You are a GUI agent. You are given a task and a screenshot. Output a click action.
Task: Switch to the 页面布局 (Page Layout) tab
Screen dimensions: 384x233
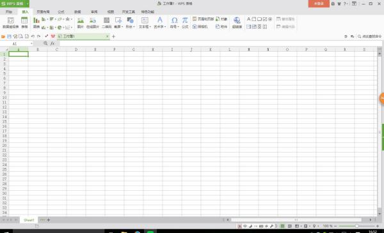(x=43, y=11)
